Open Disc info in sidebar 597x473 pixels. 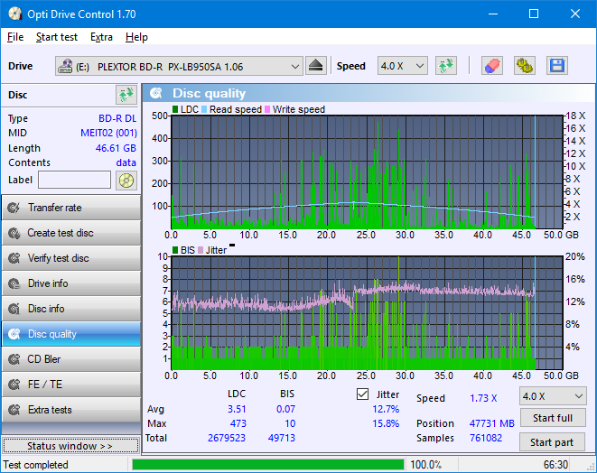click(x=71, y=309)
